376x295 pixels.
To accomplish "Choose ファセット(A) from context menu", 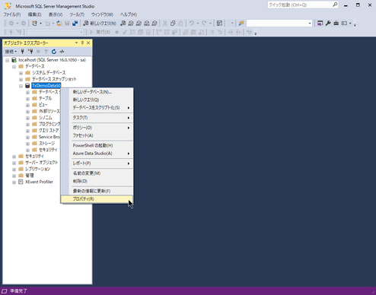I will pos(97,135).
